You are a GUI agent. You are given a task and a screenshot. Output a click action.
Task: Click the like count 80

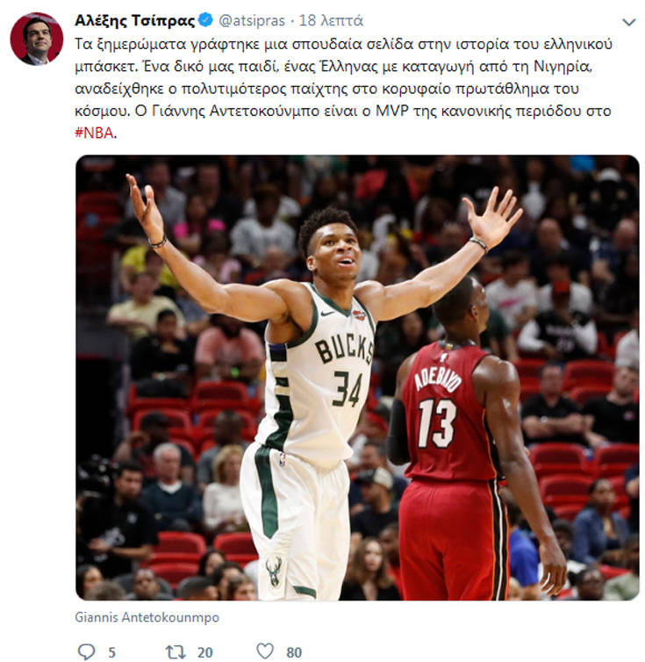coord(294,652)
